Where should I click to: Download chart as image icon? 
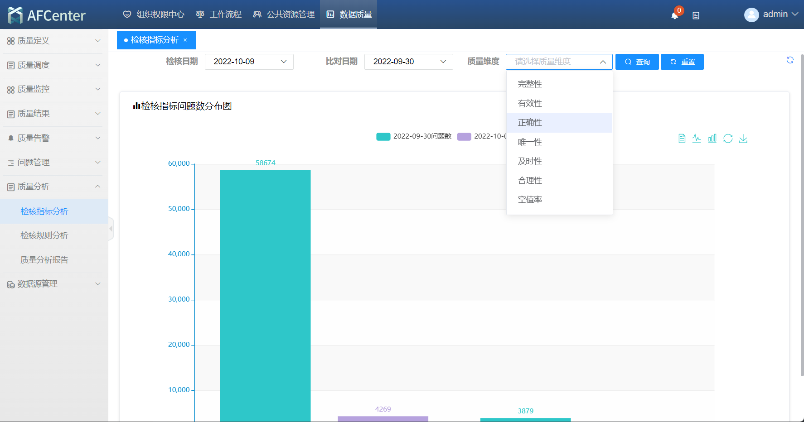743,139
